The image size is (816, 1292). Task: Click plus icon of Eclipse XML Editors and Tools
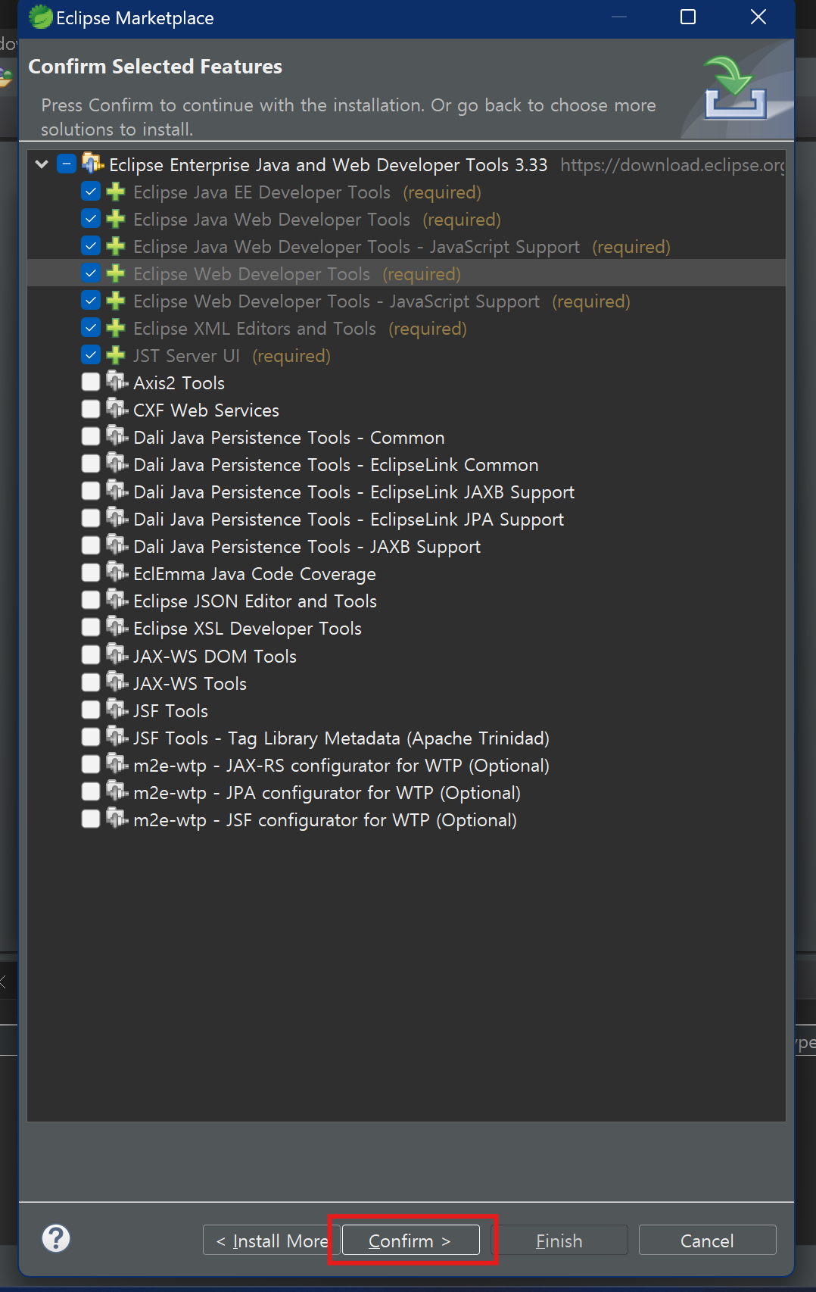point(116,328)
